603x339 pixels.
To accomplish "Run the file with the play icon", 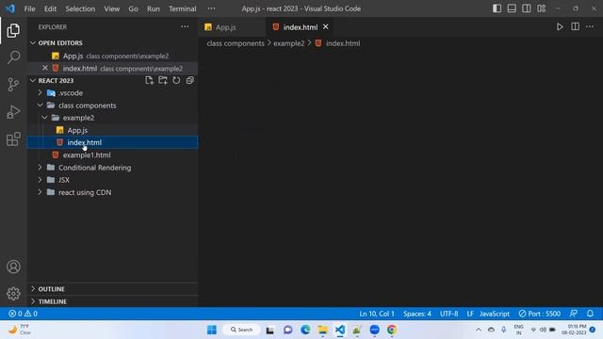I will [560, 27].
